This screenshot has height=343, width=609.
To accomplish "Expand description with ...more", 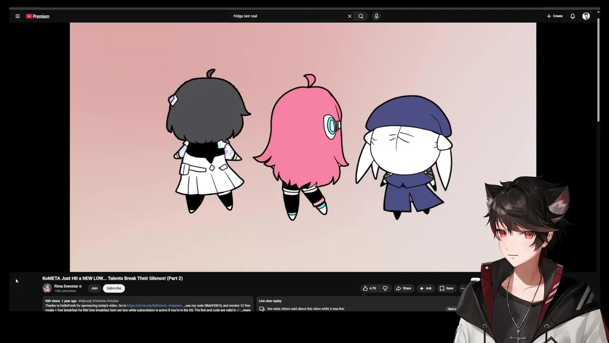I will (x=245, y=310).
